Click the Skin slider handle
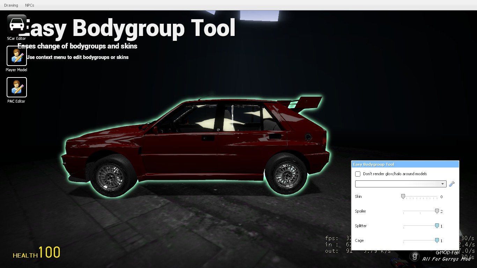477x268 pixels. pyautogui.click(x=403, y=196)
